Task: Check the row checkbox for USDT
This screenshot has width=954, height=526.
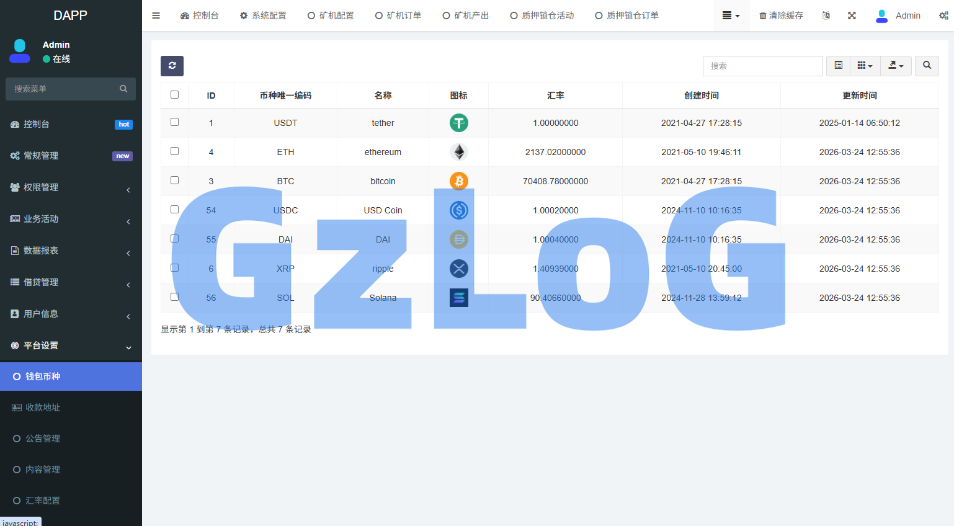Action: 174,123
